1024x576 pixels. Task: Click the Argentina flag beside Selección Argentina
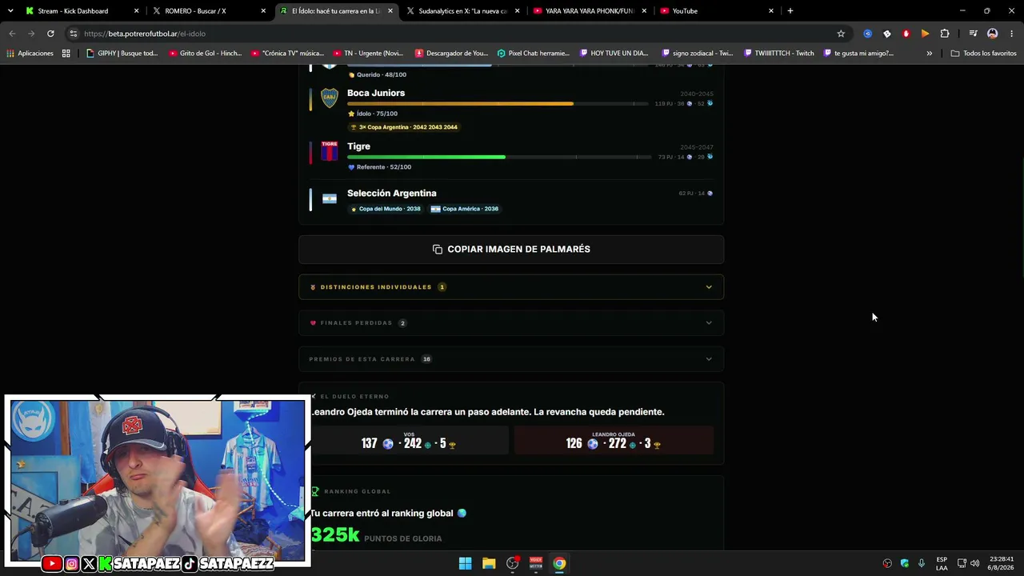330,198
